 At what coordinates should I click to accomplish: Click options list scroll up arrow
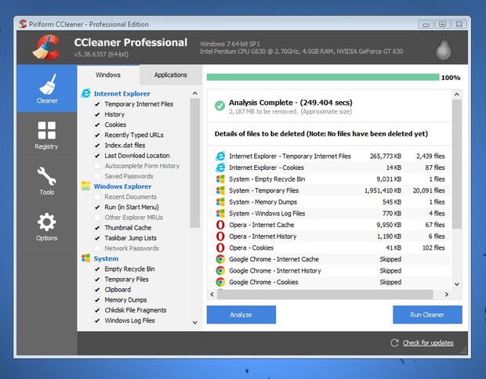(x=195, y=93)
